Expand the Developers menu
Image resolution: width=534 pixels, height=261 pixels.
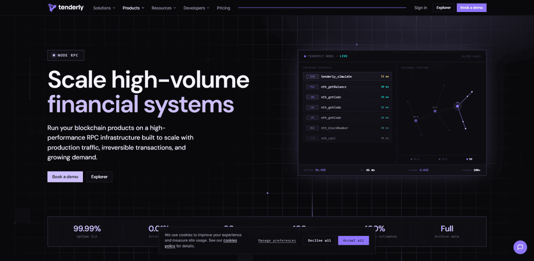pyautogui.click(x=197, y=8)
